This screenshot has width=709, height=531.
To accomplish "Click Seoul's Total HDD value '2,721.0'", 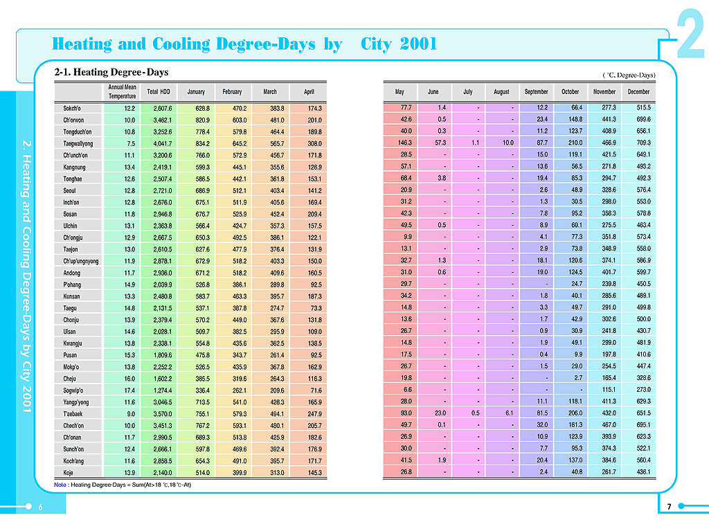I will point(162,191).
